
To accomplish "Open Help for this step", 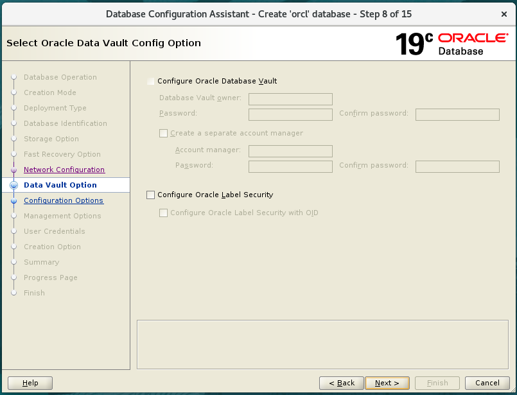I will (x=30, y=383).
